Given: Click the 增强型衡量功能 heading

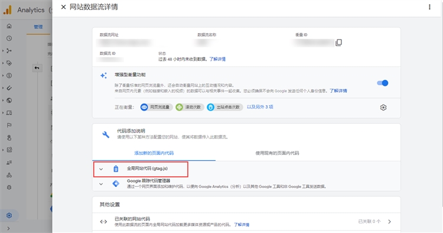Looking at the screenshot, I should 130,75.
